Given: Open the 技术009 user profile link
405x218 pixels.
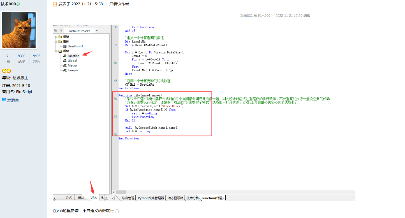Looking at the screenshot, I should 8,4.
